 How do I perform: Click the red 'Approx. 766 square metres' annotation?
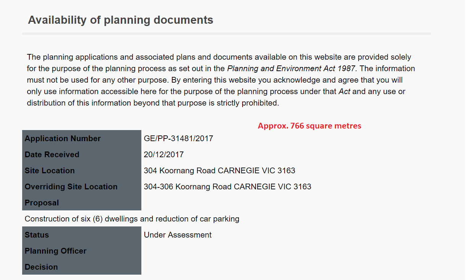click(x=309, y=126)
